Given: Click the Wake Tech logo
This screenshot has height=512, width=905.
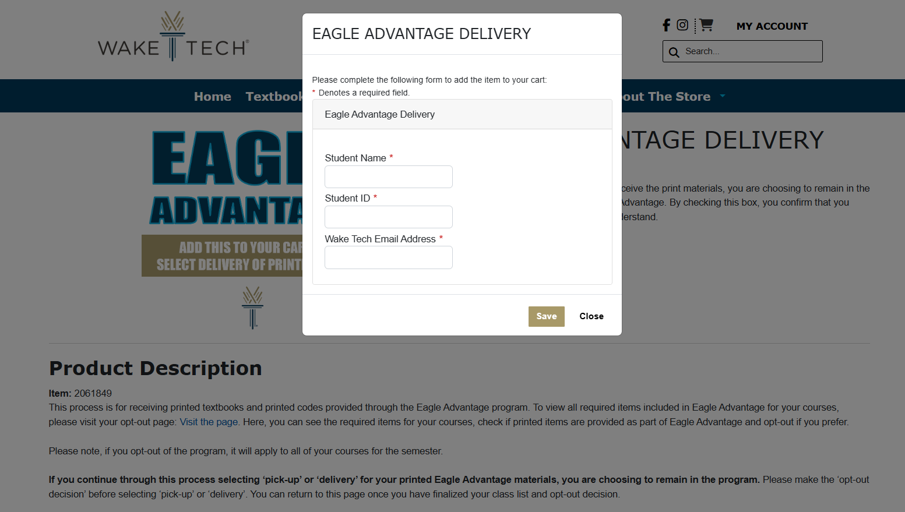Looking at the screenshot, I should [x=173, y=37].
